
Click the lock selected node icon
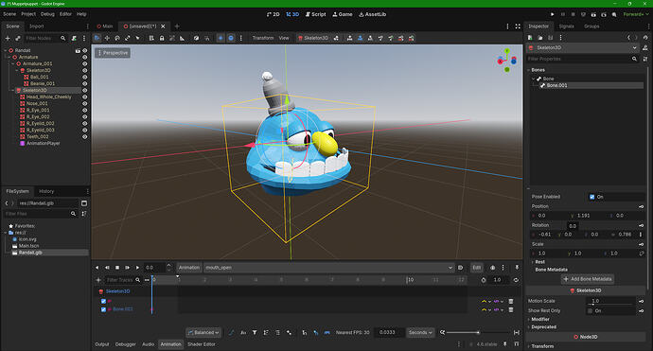162,38
